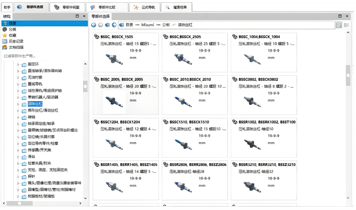356x210 pixels.
Task: Open the 云式导航 tab
Action: click(145, 7)
